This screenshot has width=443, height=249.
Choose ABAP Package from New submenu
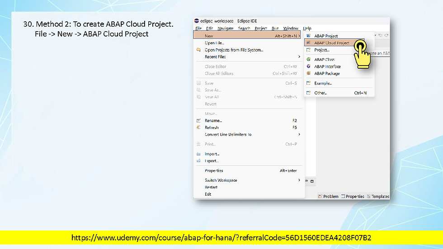click(x=327, y=73)
